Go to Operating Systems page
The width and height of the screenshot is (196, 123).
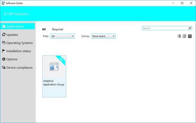tap(18, 43)
